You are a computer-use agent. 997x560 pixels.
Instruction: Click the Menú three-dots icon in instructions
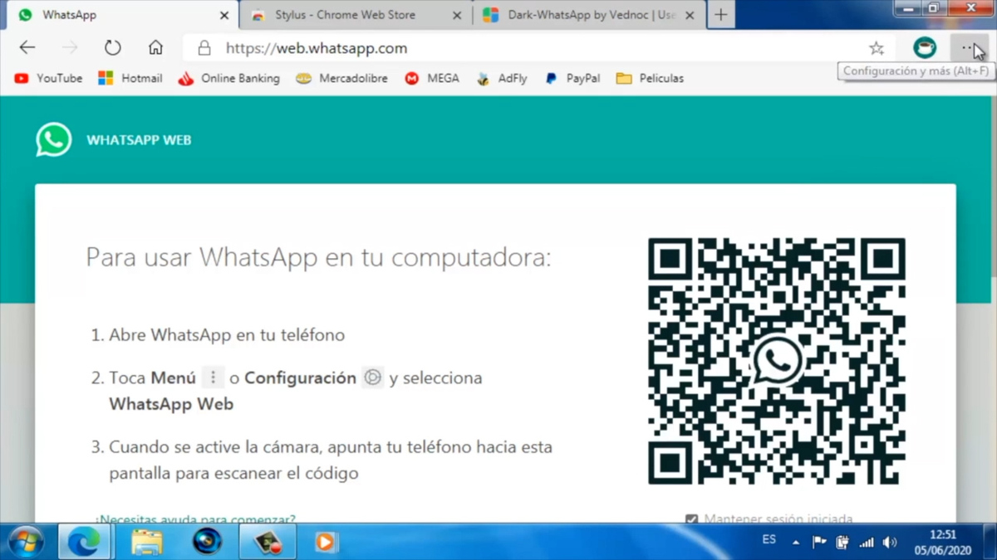pyautogui.click(x=213, y=377)
